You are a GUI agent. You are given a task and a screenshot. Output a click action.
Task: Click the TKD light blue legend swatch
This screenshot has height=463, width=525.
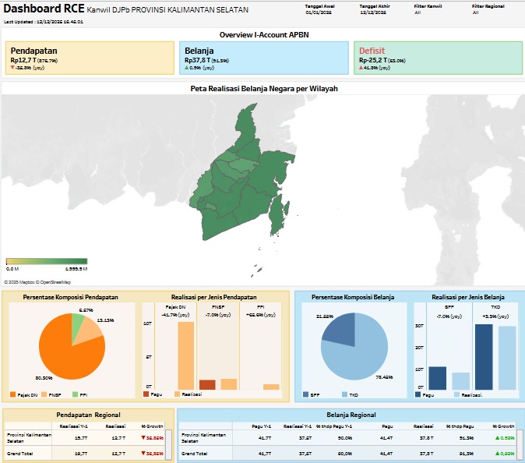click(x=344, y=395)
